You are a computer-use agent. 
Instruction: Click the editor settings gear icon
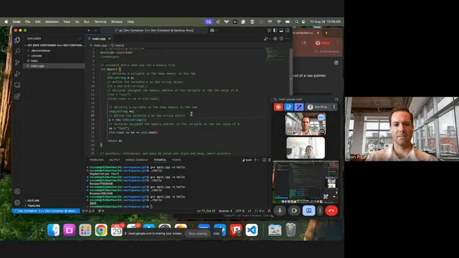coord(275,39)
